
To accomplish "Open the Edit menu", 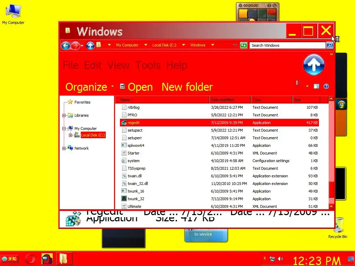I will pos(93,65).
